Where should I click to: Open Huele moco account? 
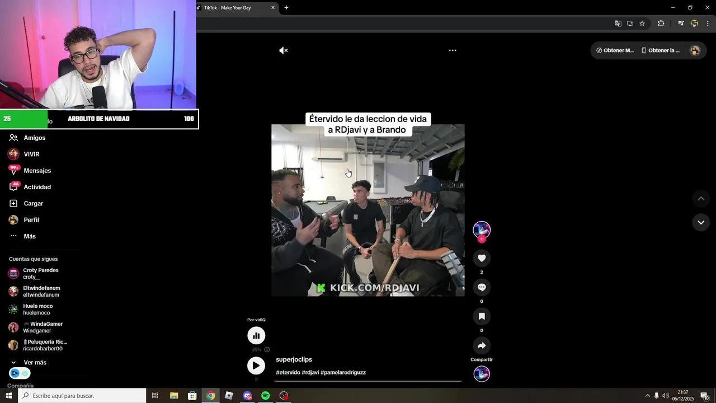(x=37, y=310)
